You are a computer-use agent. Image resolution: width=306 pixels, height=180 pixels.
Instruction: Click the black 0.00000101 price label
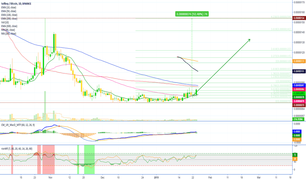click(x=299, y=71)
